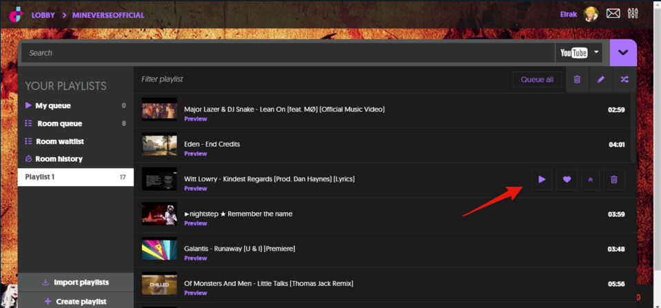Click Major Lazer Lean On thumbnail
This screenshot has width=661, height=308.
pos(159,110)
